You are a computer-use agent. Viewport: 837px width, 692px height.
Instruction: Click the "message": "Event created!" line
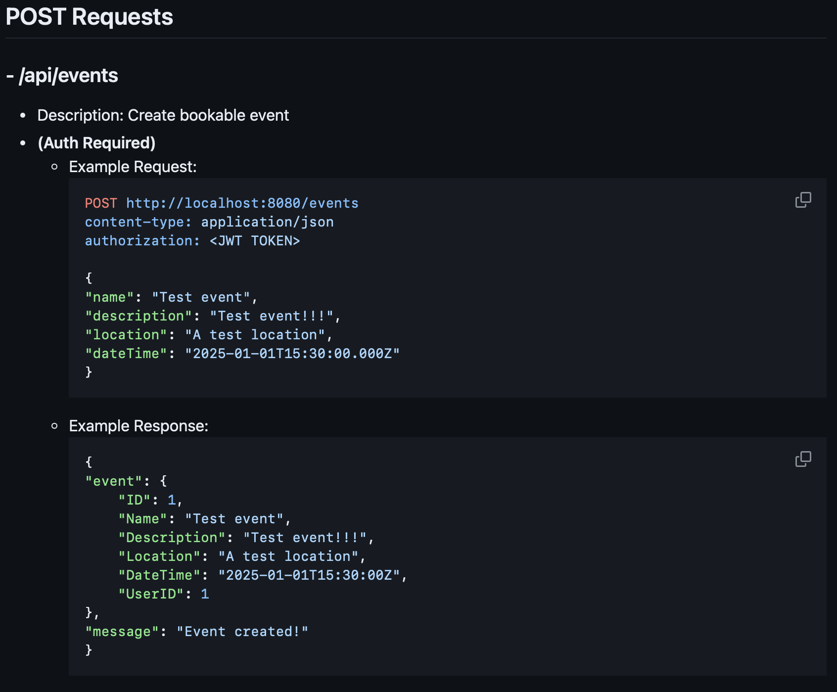tap(197, 632)
